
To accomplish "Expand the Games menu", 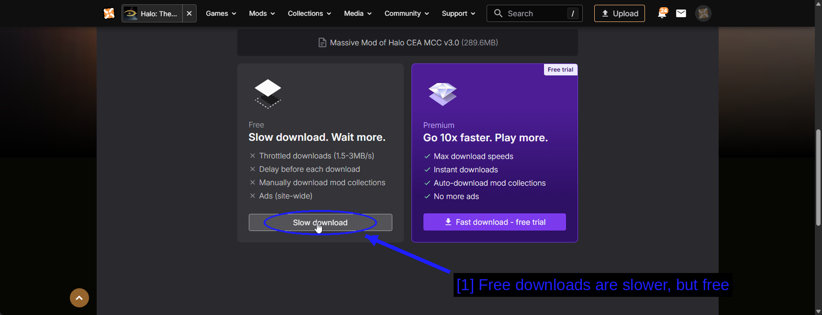I will [221, 13].
